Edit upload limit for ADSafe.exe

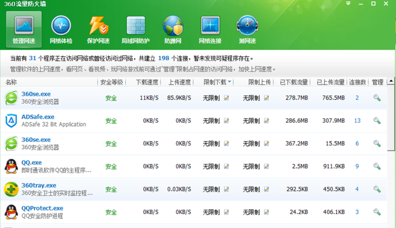pyautogui.click(x=266, y=121)
